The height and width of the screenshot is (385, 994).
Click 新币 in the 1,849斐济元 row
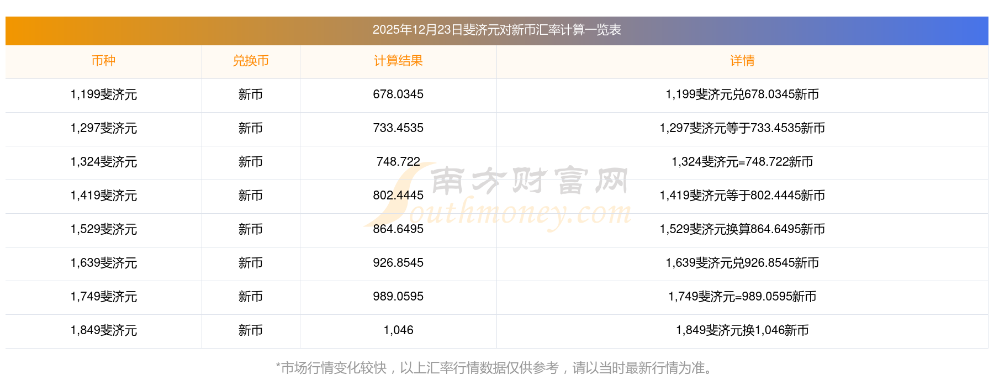point(251,330)
